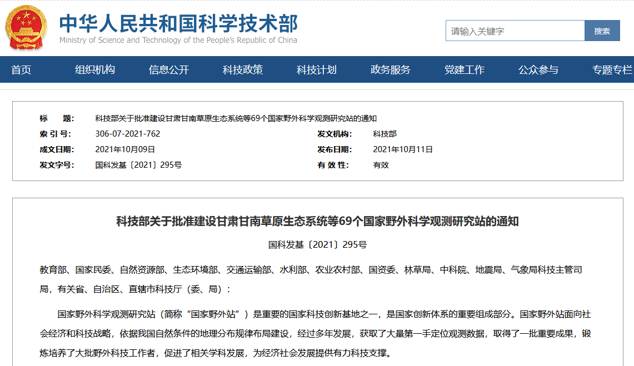Image resolution: width=634 pixels, height=366 pixels.
Task: Click the centered 国科发基〔2021〕295号 under the heading
Action: click(317, 244)
